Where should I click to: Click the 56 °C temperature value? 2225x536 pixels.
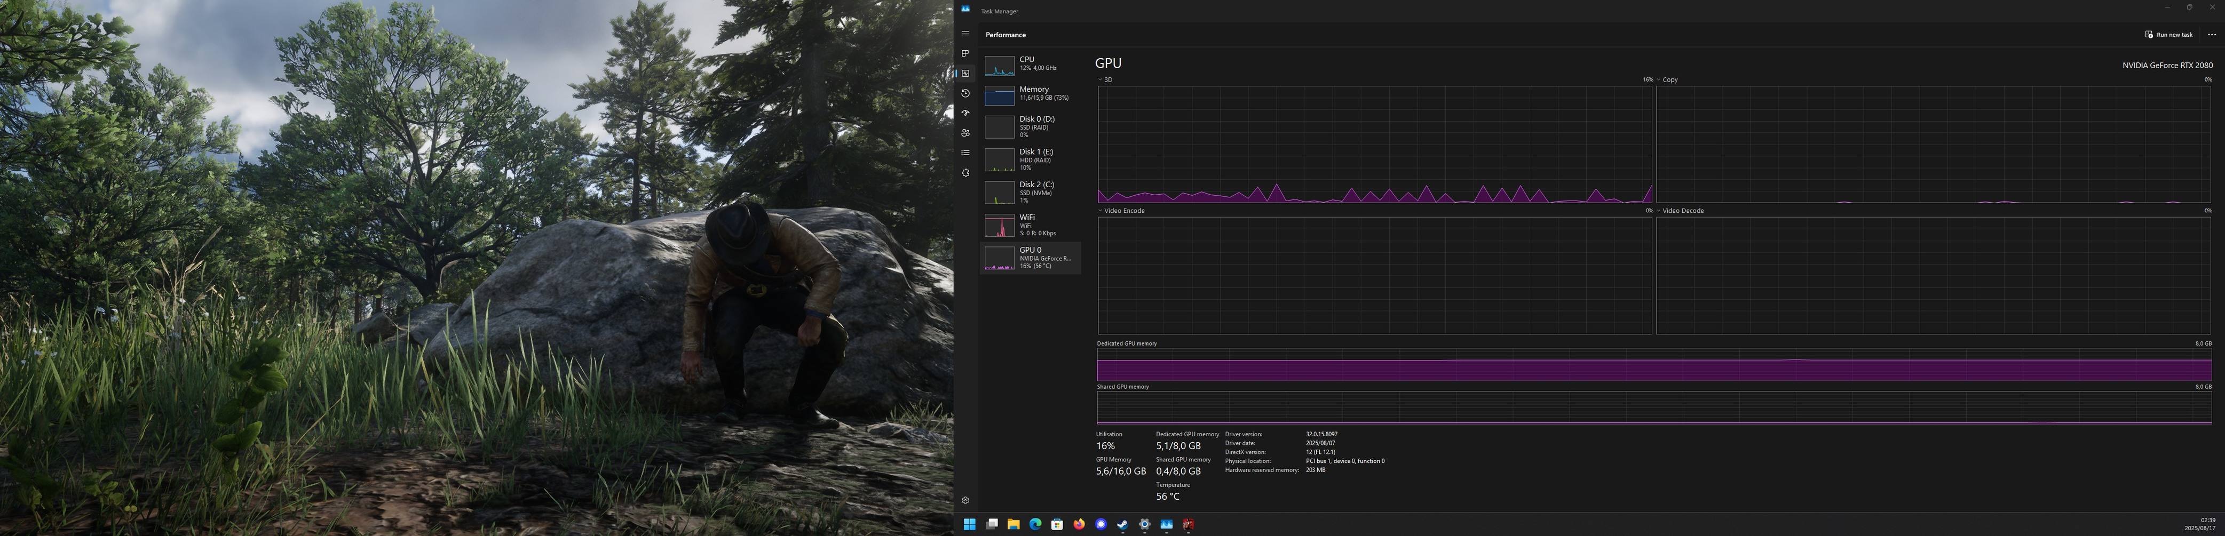[x=1168, y=497]
